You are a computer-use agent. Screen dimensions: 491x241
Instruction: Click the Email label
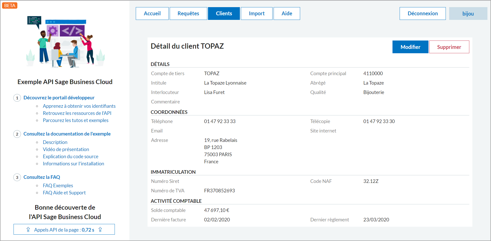coord(157,131)
